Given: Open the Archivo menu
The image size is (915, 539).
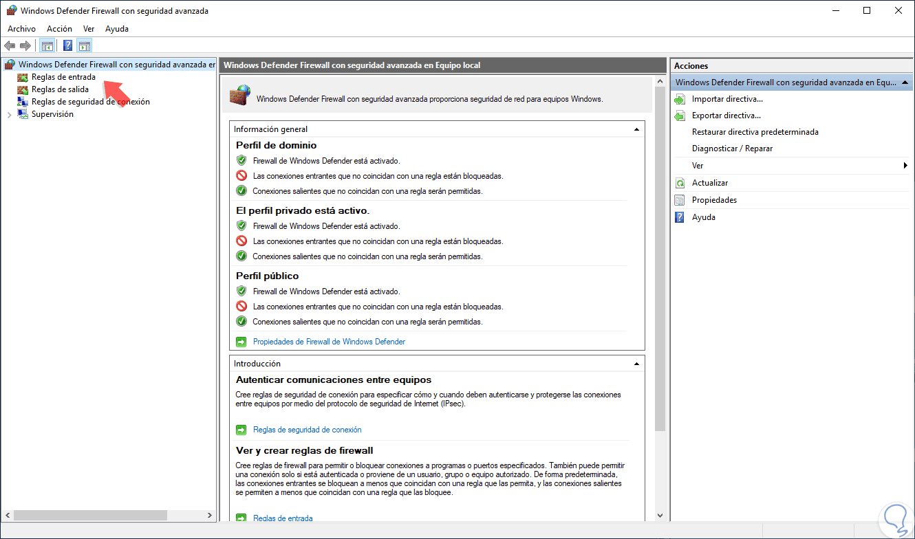Looking at the screenshot, I should pos(21,29).
